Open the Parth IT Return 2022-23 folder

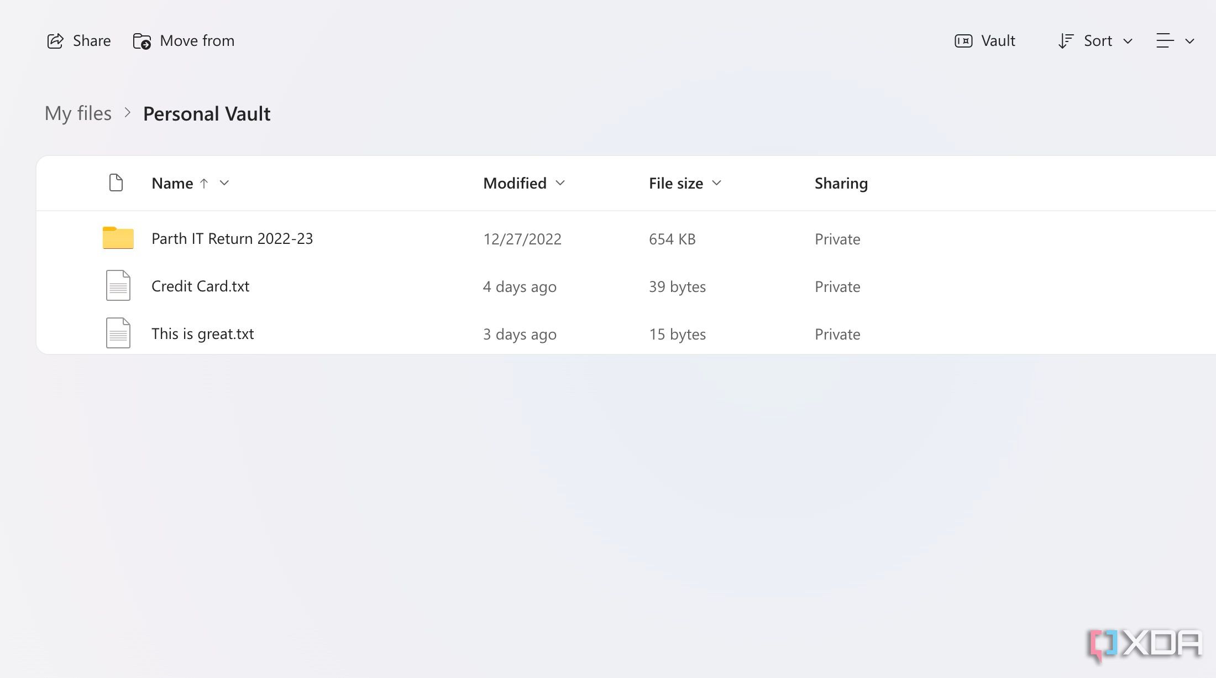coord(232,238)
